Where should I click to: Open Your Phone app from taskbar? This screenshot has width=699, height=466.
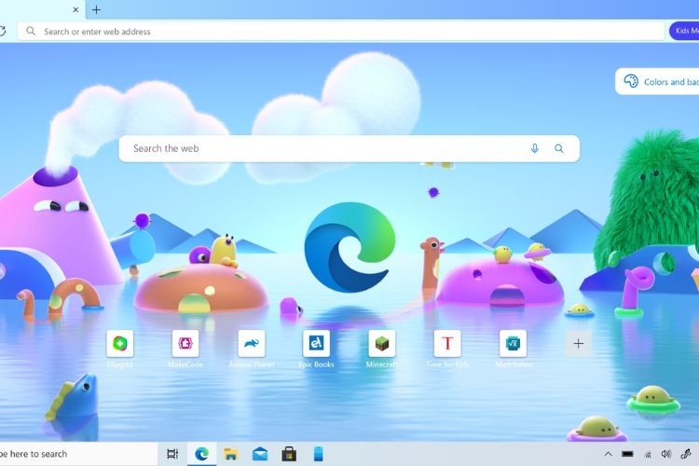[318, 454]
